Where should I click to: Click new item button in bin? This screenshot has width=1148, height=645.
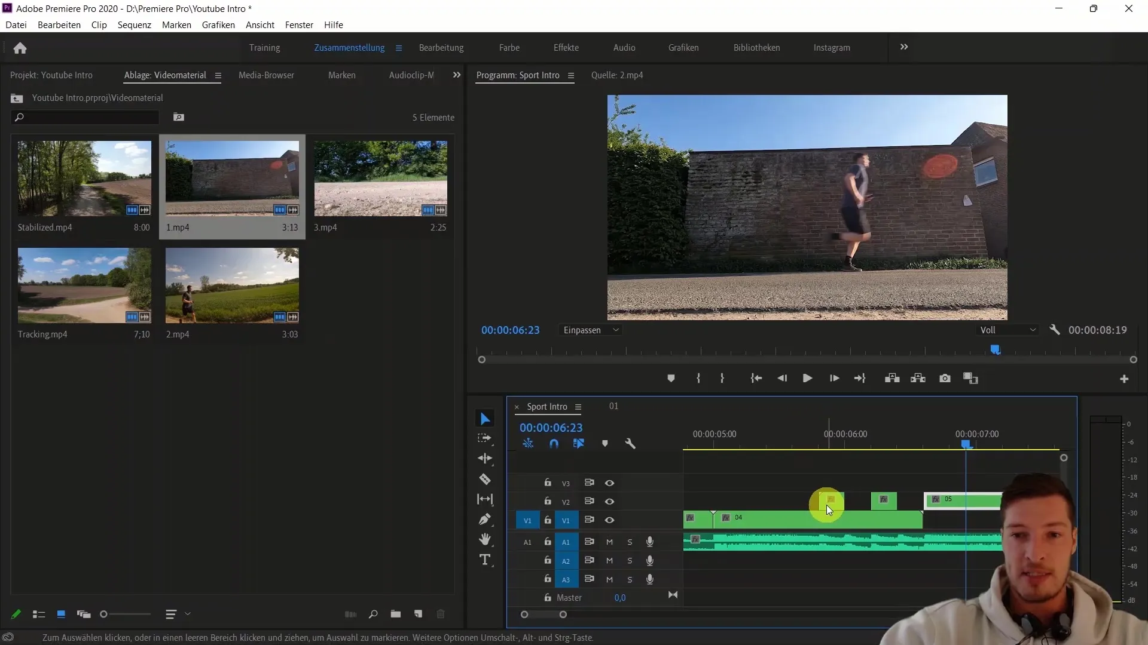[418, 614]
